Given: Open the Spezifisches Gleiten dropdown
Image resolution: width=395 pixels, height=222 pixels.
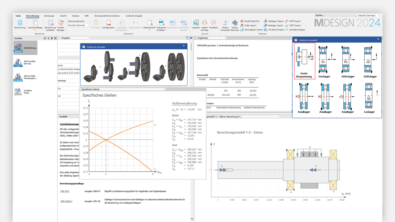Looking at the screenshot, I should 123,89.
